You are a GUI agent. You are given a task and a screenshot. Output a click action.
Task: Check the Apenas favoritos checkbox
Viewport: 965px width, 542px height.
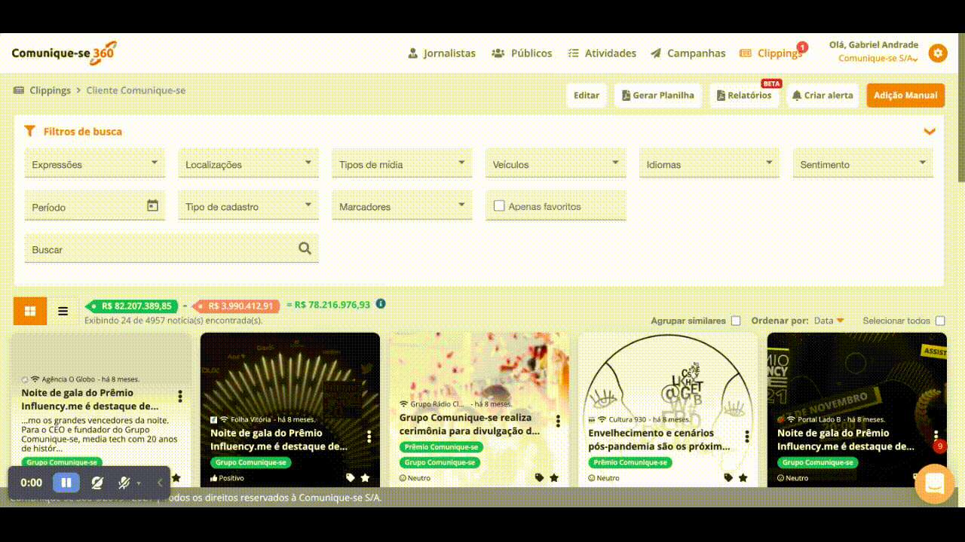click(x=499, y=206)
